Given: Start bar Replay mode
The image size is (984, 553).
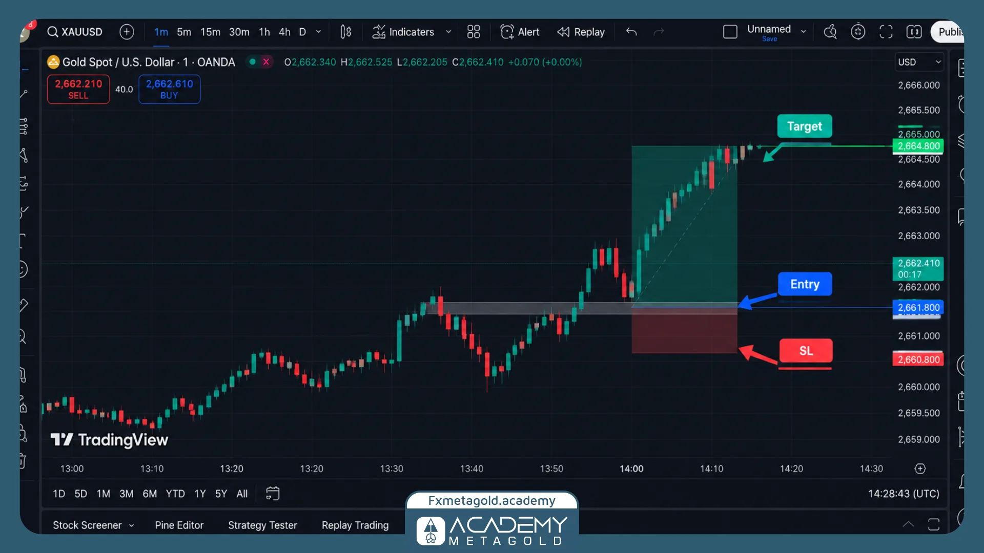Looking at the screenshot, I should coord(581,32).
